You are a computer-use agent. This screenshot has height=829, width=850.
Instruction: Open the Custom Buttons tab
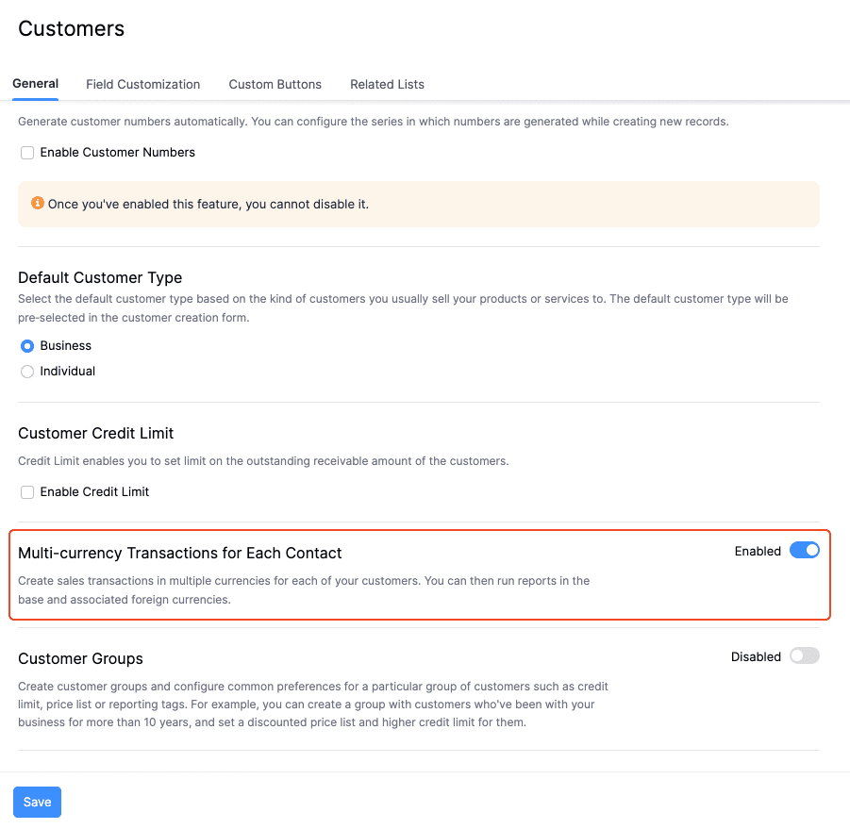[x=275, y=85]
